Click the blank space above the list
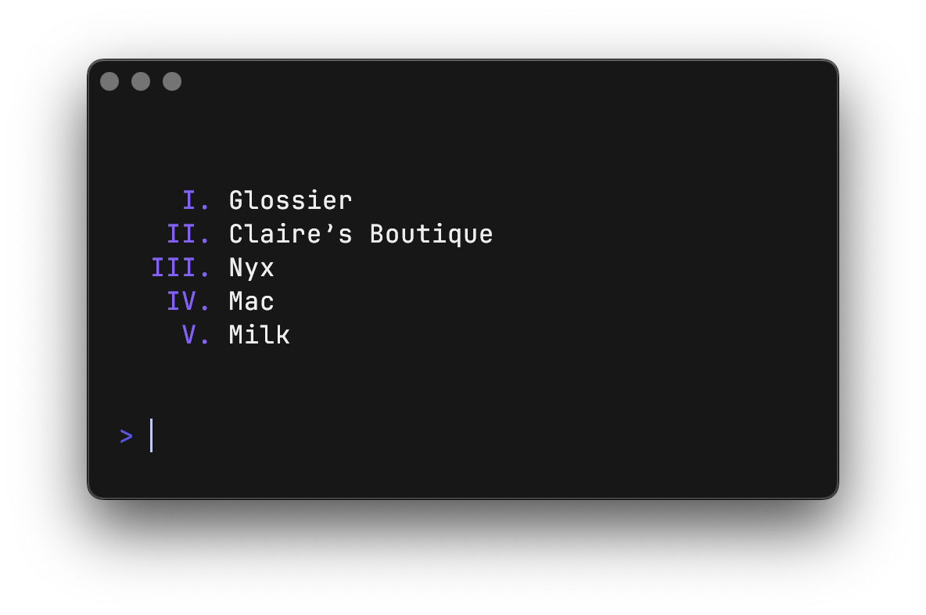926x615 pixels. click(463, 141)
